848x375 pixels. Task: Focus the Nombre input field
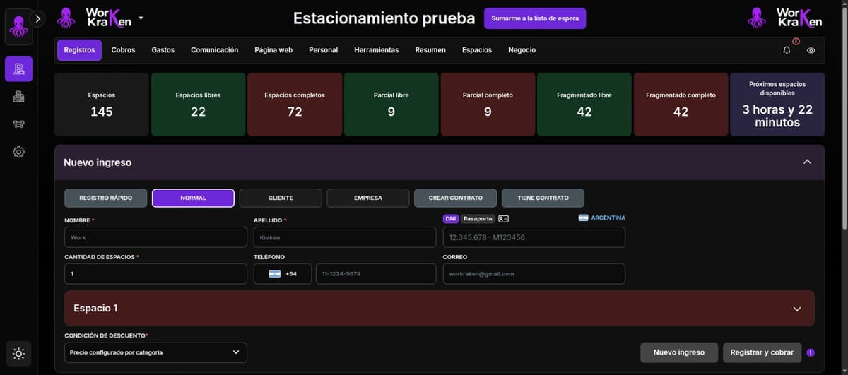155,237
